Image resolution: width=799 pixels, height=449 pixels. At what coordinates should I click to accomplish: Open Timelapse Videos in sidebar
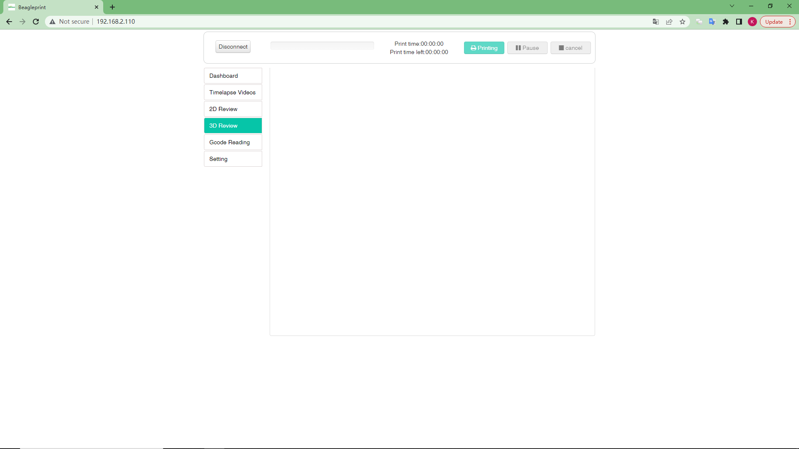point(233,92)
